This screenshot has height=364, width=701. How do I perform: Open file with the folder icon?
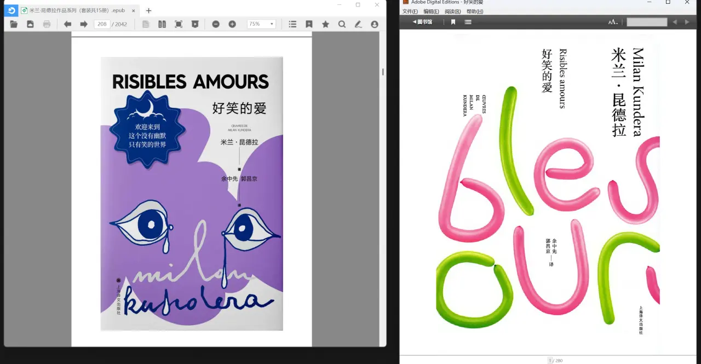14,24
